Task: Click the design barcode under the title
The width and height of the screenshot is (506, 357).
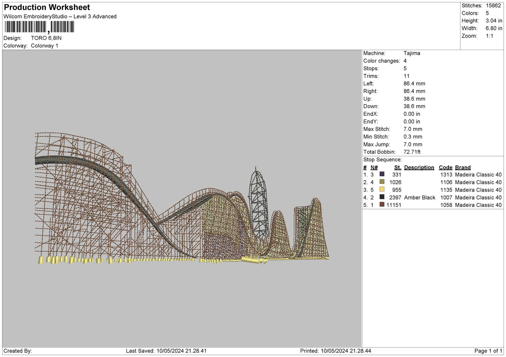Action: 39,27
